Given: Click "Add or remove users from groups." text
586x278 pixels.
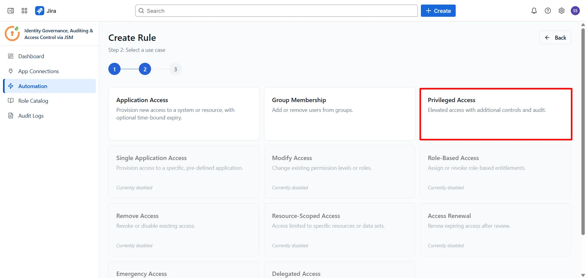Looking at the screenshot, I should coord(313,110).
